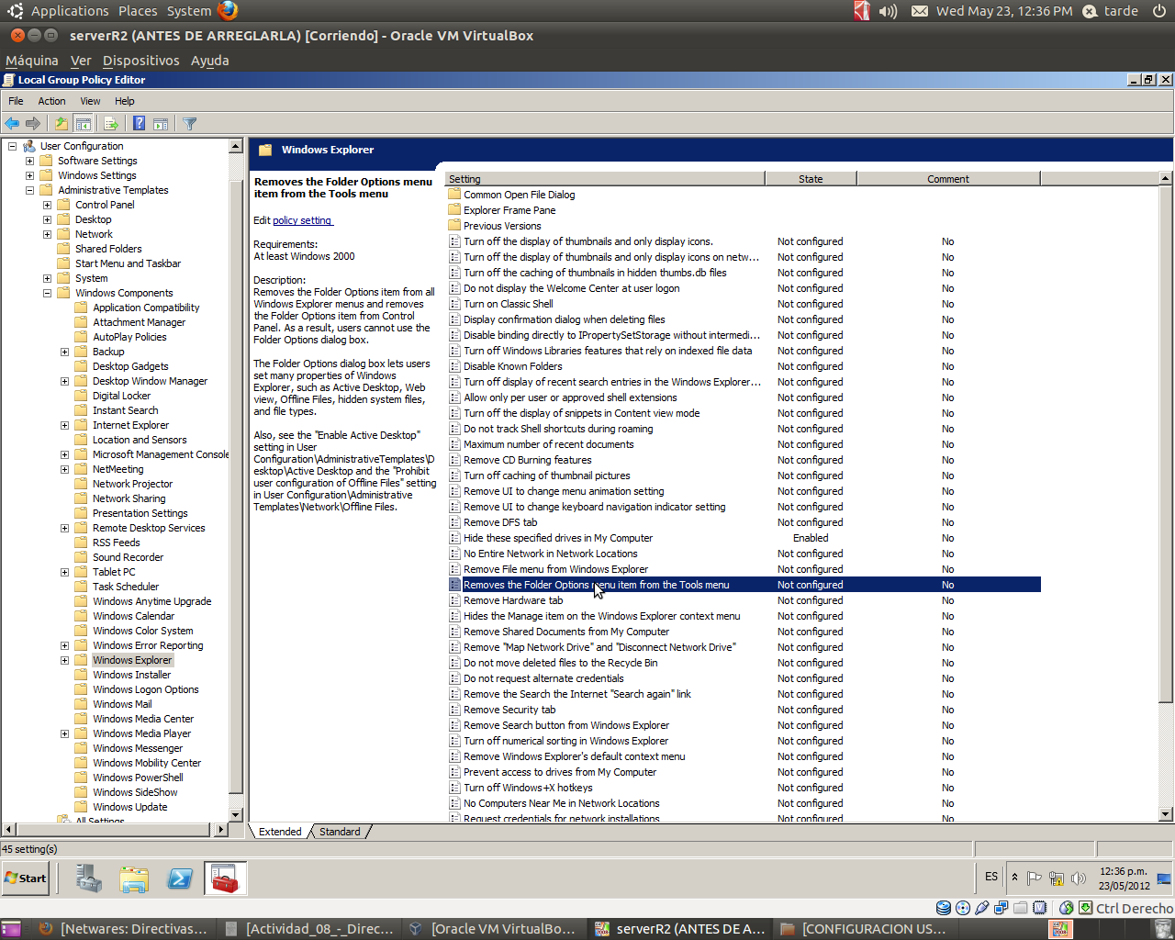Open the Action menu
This screenshot has width=1175, height=940.
(x=51, y=101)
